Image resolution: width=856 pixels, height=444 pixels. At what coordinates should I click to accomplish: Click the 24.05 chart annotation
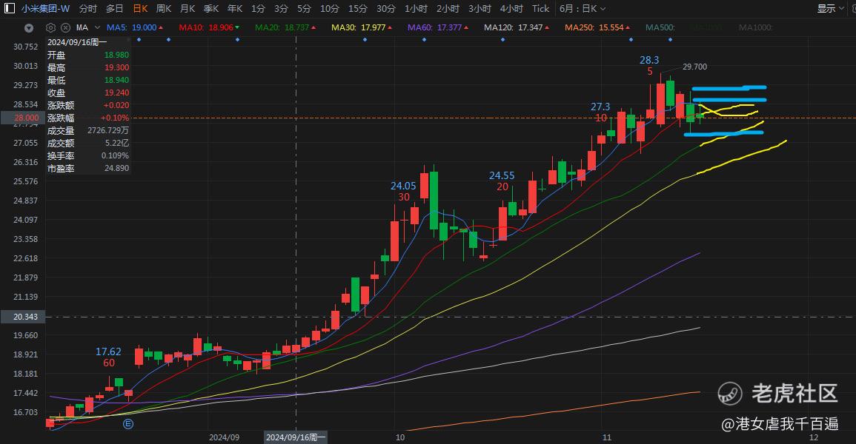tap(403, 186)
